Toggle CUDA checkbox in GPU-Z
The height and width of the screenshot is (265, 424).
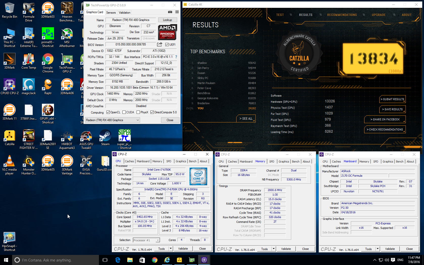(x=124, y=112)
